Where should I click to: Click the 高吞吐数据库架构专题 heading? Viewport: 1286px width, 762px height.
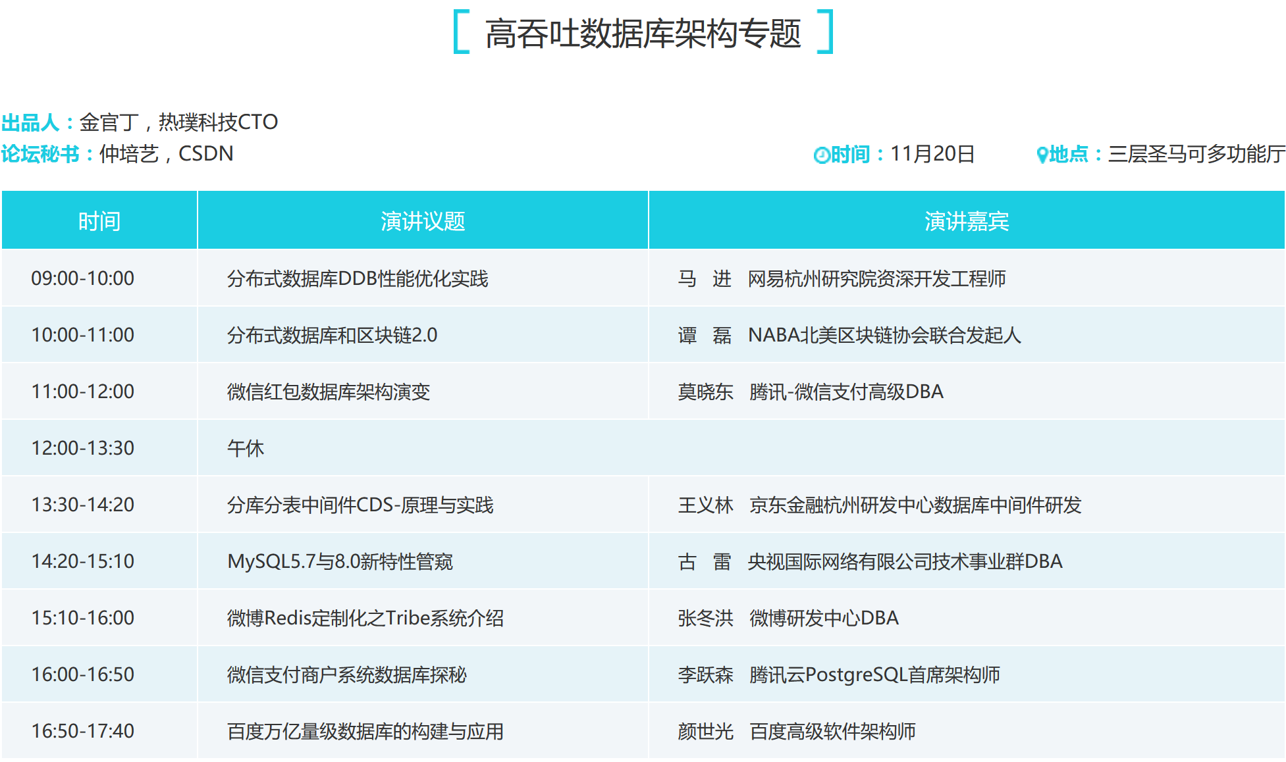[x=643, y=34]
